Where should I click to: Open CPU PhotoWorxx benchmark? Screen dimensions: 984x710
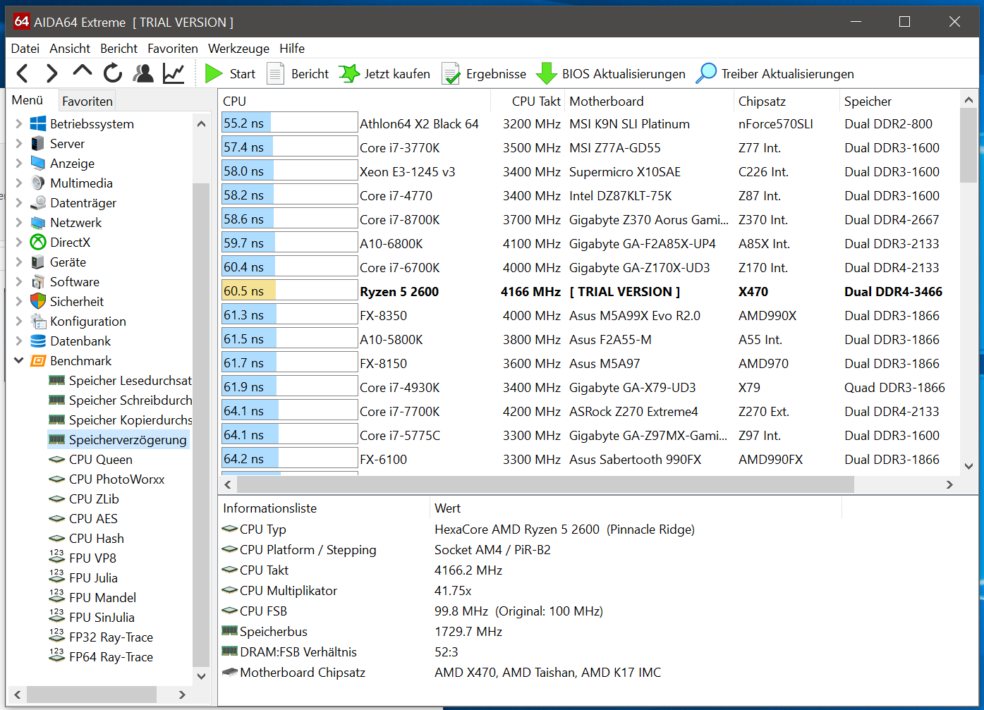pyautogui.click(x=107, y=479)
